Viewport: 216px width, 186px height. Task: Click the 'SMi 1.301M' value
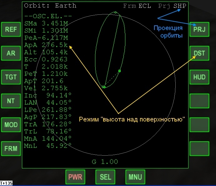tap(46, 31)
